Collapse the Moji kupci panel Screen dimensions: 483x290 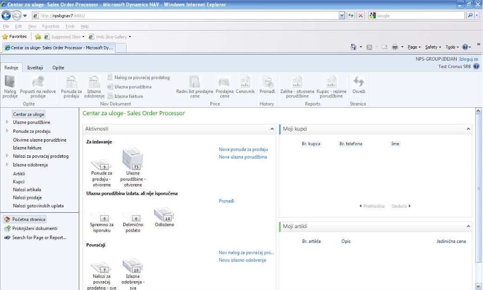coord(468,129)
